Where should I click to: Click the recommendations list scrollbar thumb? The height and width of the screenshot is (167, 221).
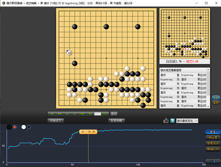(208, 83)
